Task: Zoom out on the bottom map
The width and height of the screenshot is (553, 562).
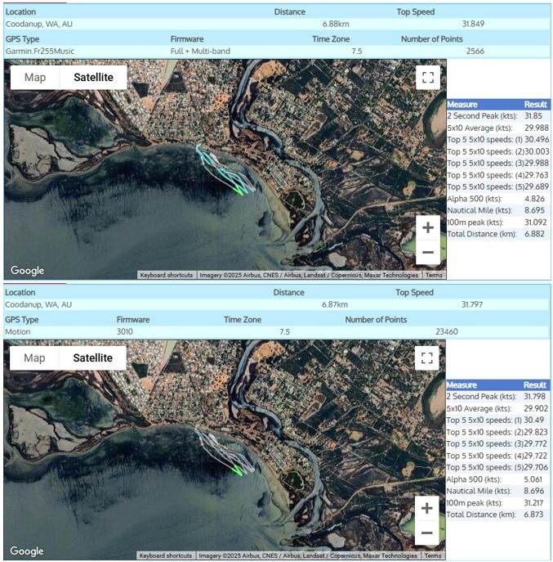Action: coord(427,534)
